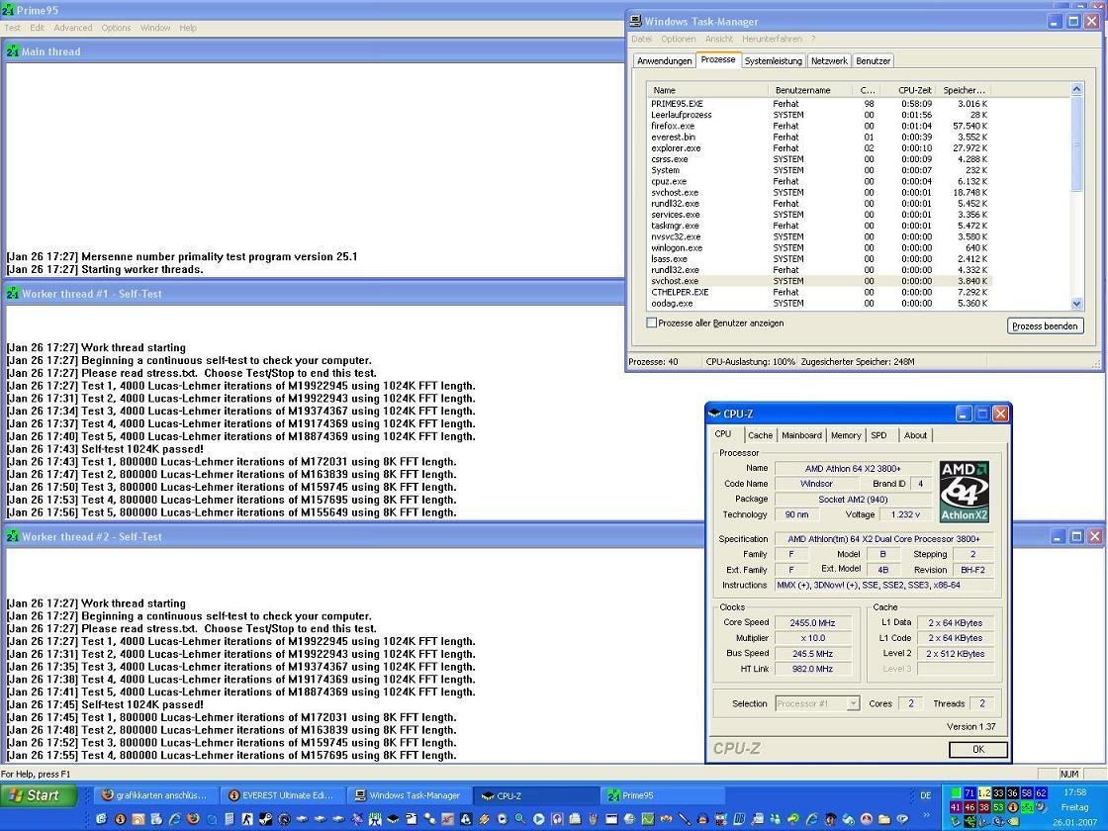
Task: Select the CTHELPER.EXE process row
Action: pyautogui.click(x=820, y=292)
